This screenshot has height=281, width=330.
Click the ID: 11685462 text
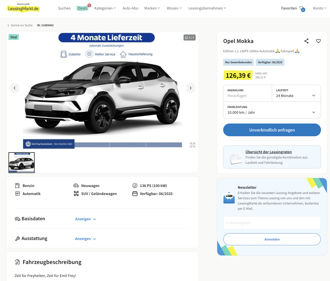45,25
